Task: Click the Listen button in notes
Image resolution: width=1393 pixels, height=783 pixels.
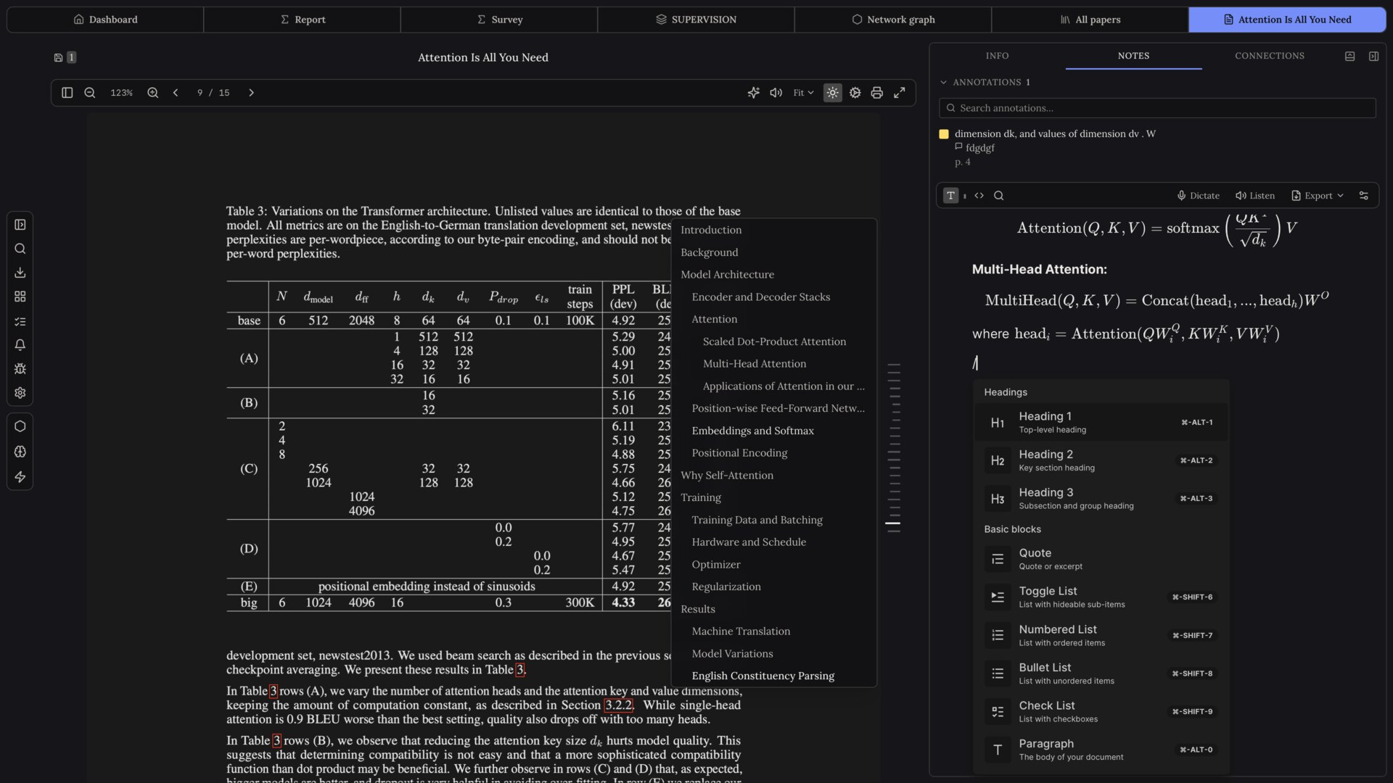Action: (1255, 196)
